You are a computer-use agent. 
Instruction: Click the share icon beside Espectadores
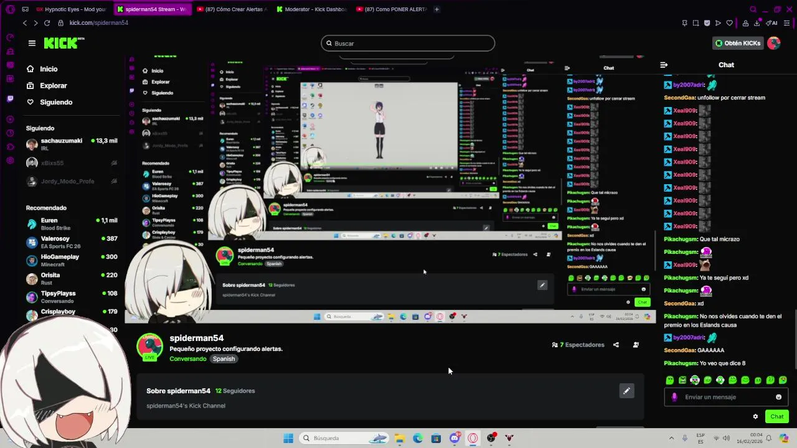click(616, 345)
